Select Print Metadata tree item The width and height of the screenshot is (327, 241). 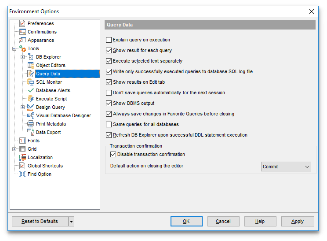[51, 124]
